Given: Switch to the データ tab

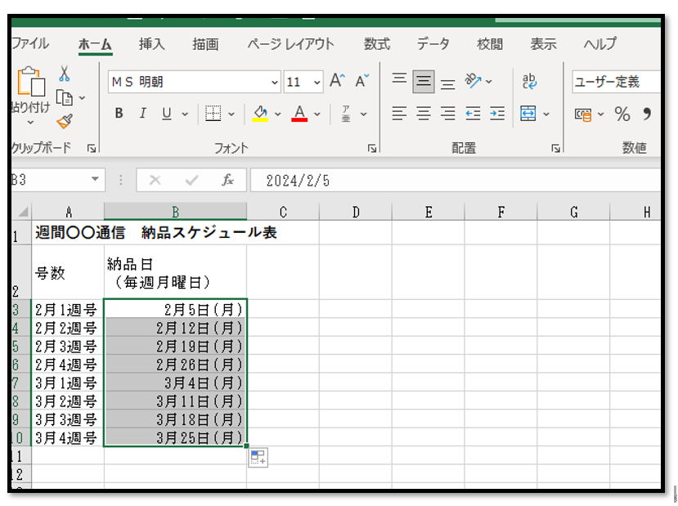Looking at the screenshot, I should coord(433,43).
